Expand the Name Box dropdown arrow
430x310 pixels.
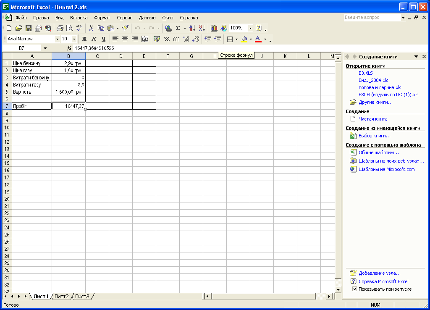45,48
